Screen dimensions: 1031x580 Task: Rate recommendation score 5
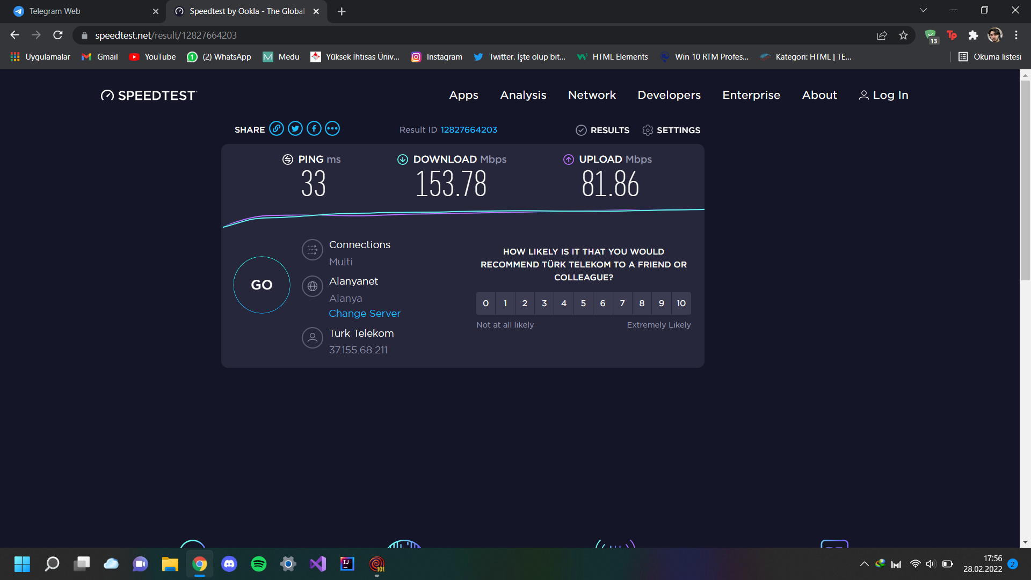tap(583, 303)
